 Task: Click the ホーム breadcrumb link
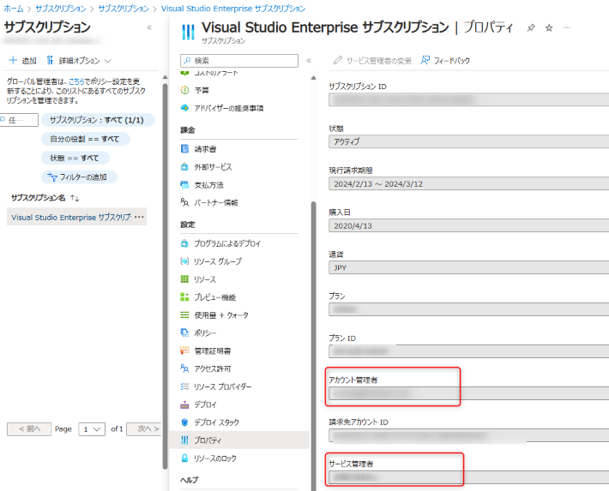13,8
